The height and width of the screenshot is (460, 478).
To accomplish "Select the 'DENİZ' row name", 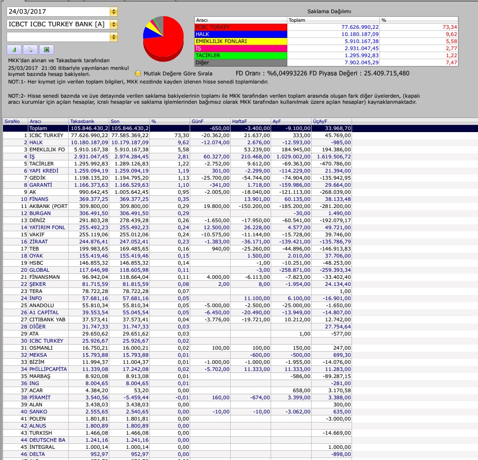I will tap(37, 220).
